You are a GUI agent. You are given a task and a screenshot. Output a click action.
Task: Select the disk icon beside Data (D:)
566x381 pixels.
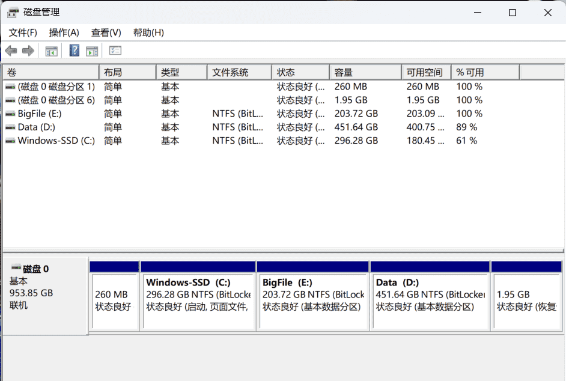(x=10, y=127)
